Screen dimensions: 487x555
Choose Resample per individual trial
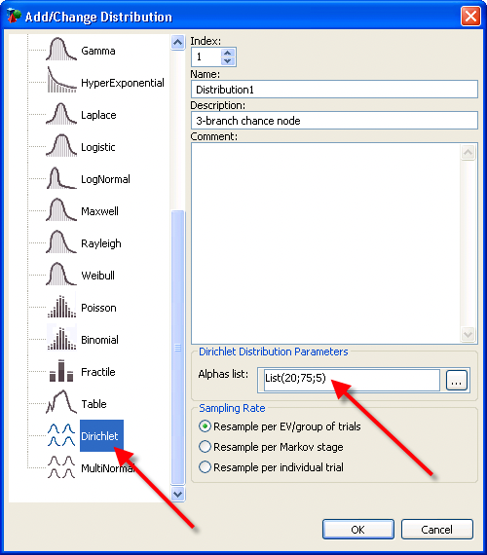[x=206, y=467]
